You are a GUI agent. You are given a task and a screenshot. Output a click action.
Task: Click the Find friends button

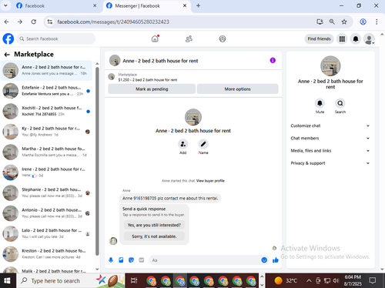[319, 39]
